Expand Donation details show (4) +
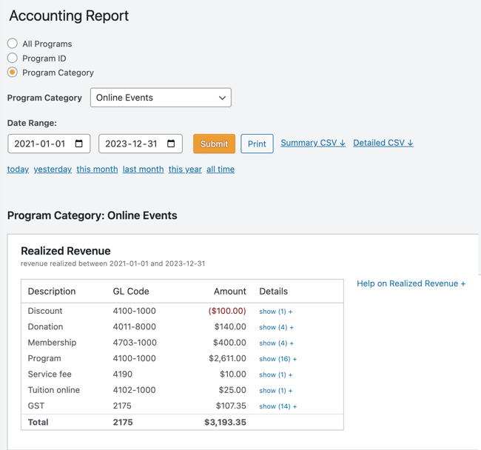This screenshot has height=450, width=481. (276, 327)
